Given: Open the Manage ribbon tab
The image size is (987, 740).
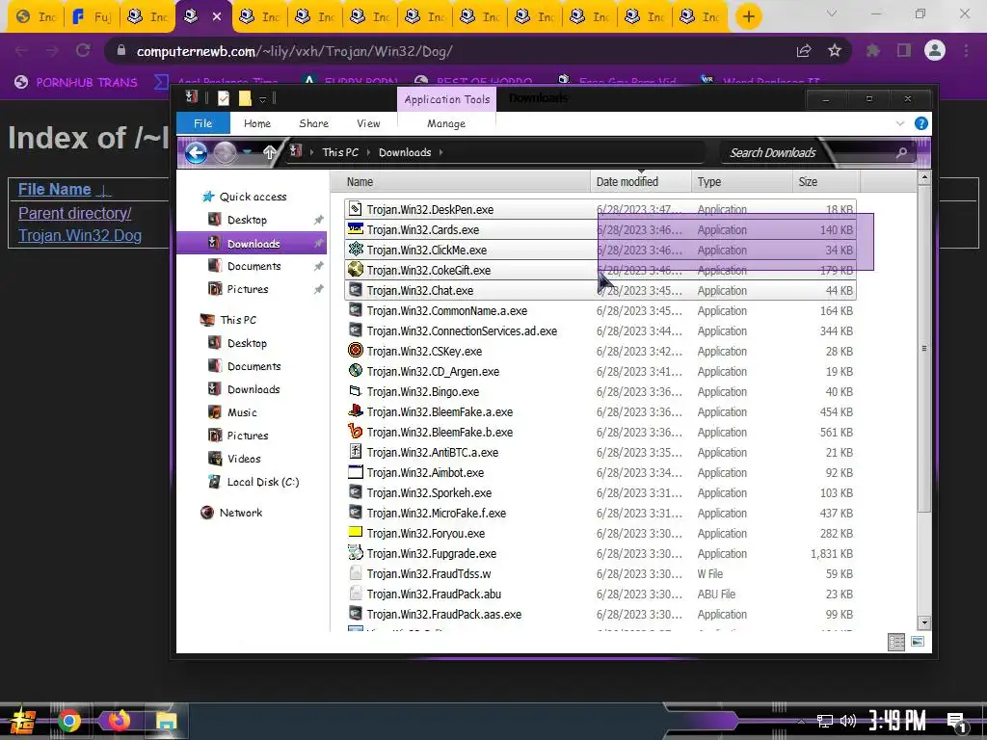Looking at the screenshot, I should coord(446,123).
